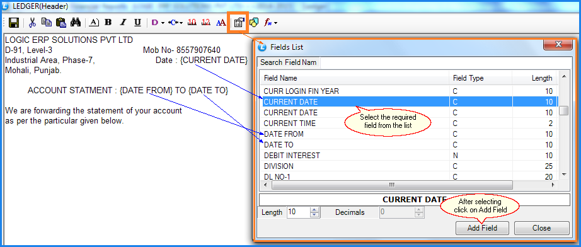Click 'Industrial Area, Phase-7,' line in editor
The image size is (581, 247).
click(x=50, y=60)
